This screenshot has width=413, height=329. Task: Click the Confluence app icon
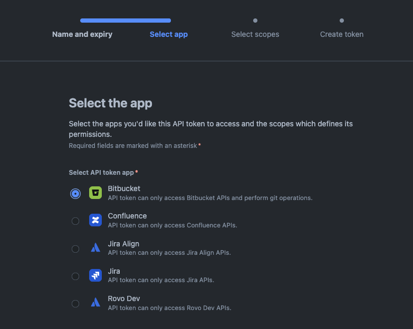click(x=95, y=220)
